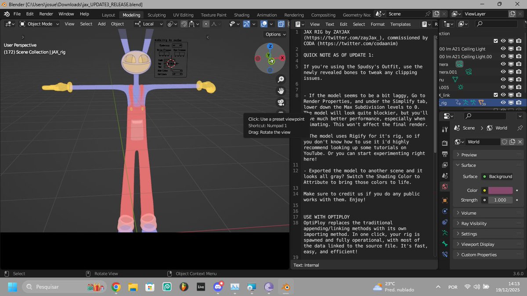
Task: Open the Render menu
Action: click(46, 14)
